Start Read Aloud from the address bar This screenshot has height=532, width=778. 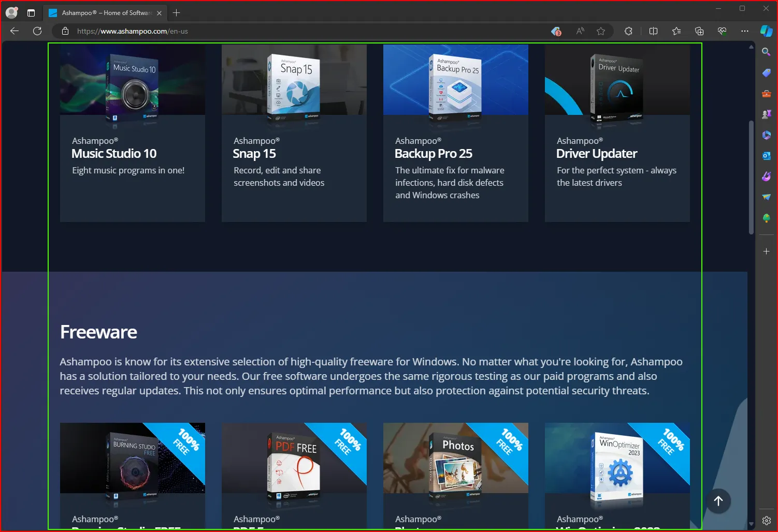coord(580,31)
